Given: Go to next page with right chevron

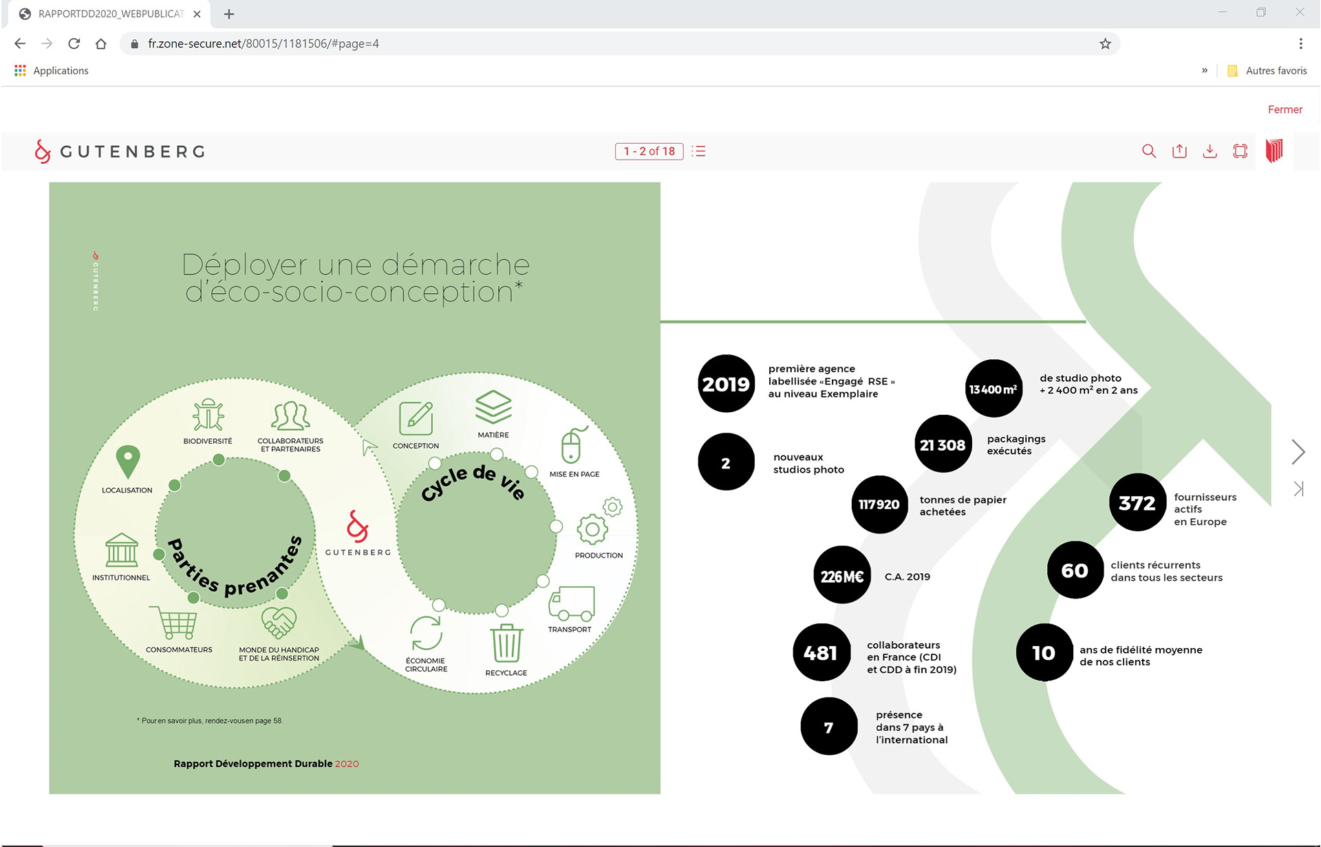Looking at the screenshot, I should tap(1298, 452).
